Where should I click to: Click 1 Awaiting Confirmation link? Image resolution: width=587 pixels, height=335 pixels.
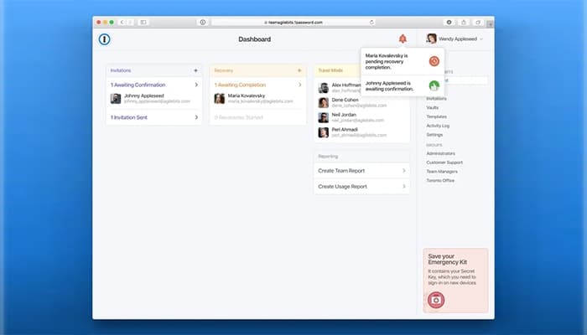point(138,85)
